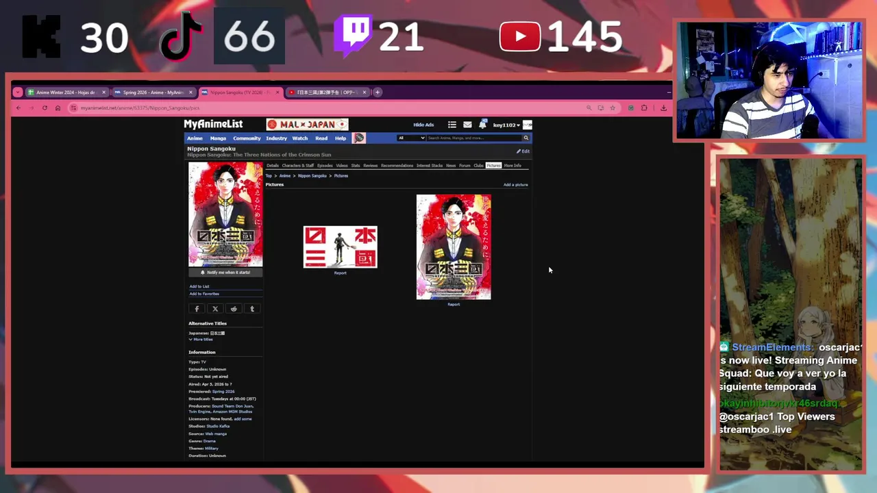Open MyAnimeList list icon in header
Screen dimensions: 877x493
click(452, 125)
